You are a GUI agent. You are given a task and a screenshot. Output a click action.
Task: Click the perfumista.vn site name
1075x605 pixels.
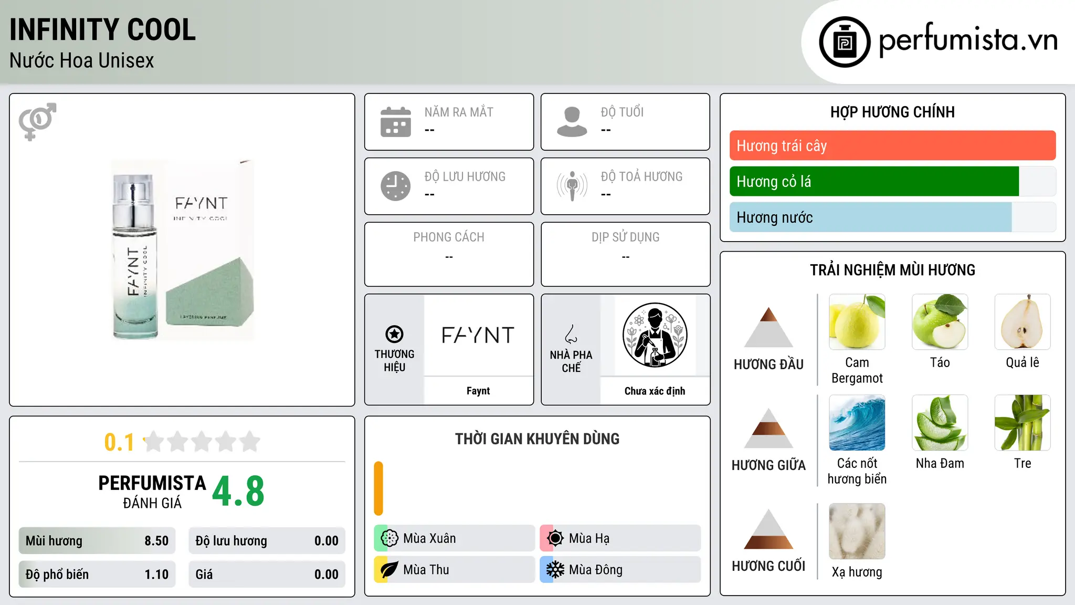pyautogui.click(x=968, y=40)
